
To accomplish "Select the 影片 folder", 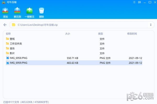I will 74,53.
